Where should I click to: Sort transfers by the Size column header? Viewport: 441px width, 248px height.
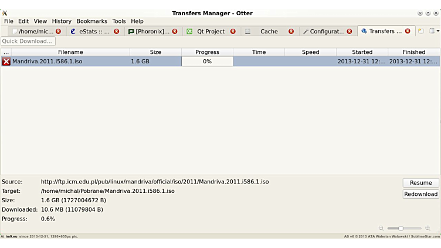point(155,52)
